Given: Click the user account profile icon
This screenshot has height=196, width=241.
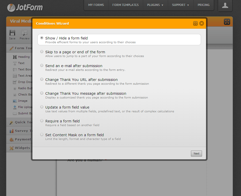Looking at the screenshot, I should click(225, 6).
